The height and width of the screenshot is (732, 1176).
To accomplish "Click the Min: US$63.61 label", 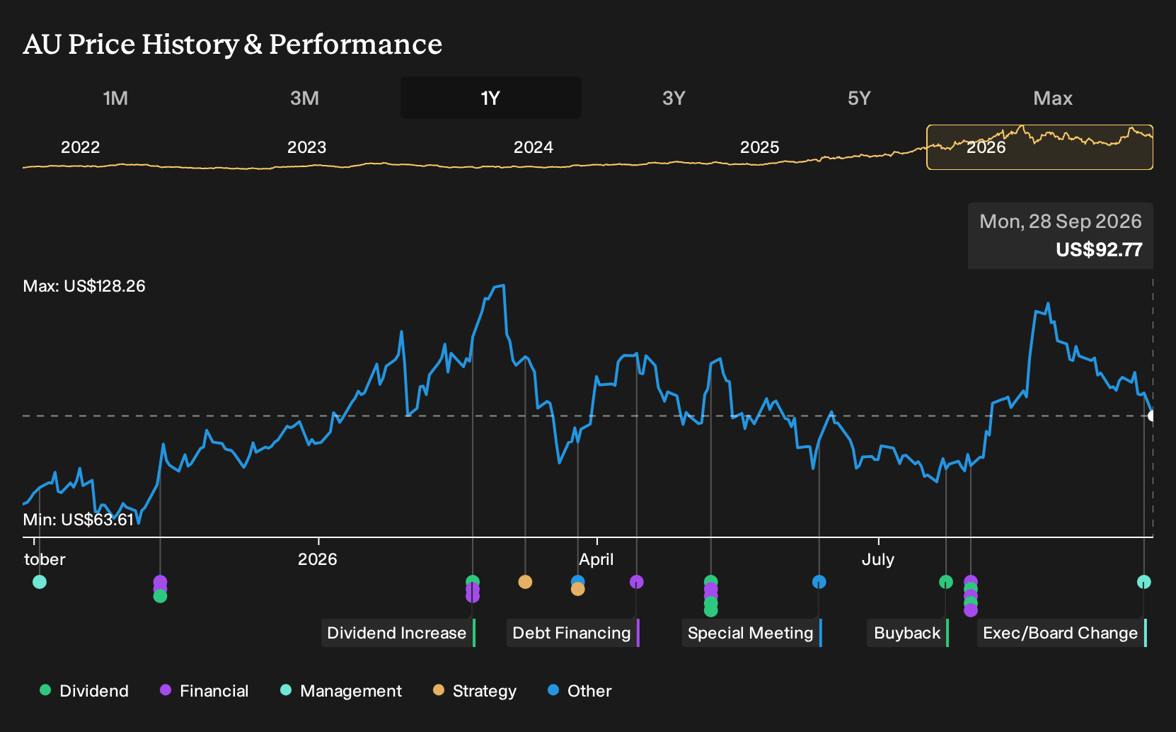I will [79, 520].
